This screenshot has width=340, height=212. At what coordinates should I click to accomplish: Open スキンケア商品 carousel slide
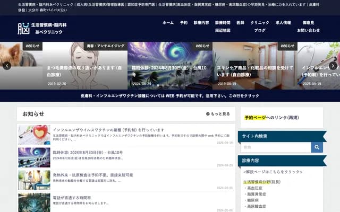[255, 66]
